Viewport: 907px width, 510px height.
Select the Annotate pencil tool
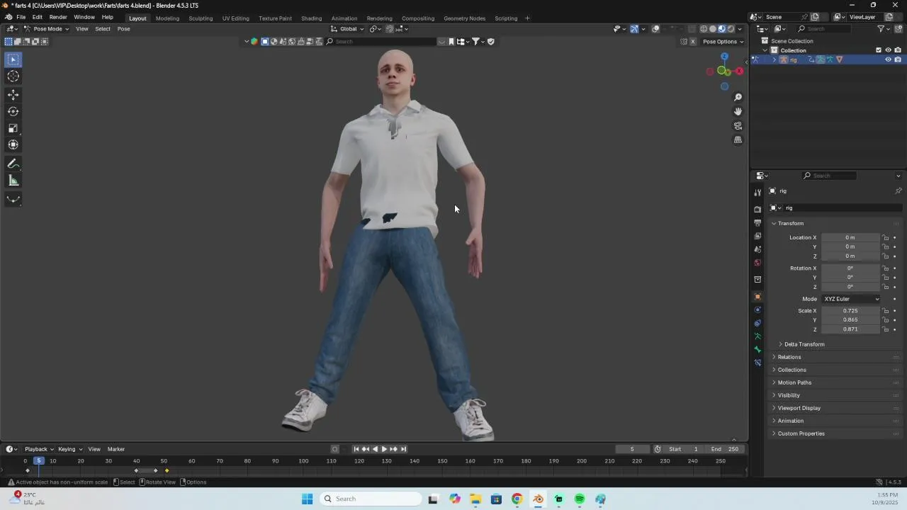13,164
